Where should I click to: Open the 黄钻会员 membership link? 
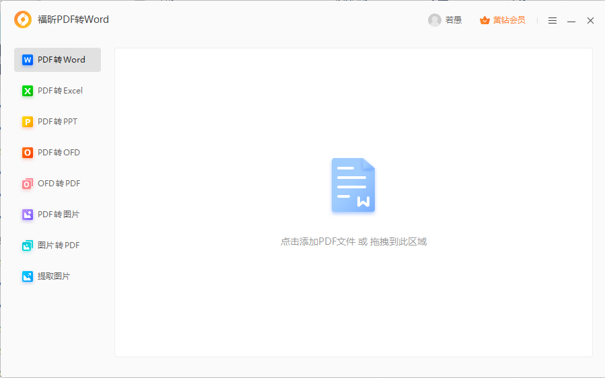click(509, 20)
